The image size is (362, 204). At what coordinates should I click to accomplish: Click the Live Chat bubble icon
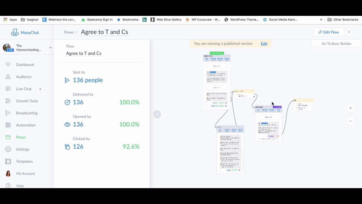coord(8,89)
